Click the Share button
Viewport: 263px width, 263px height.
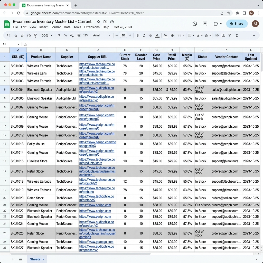[x=237, y=24]
